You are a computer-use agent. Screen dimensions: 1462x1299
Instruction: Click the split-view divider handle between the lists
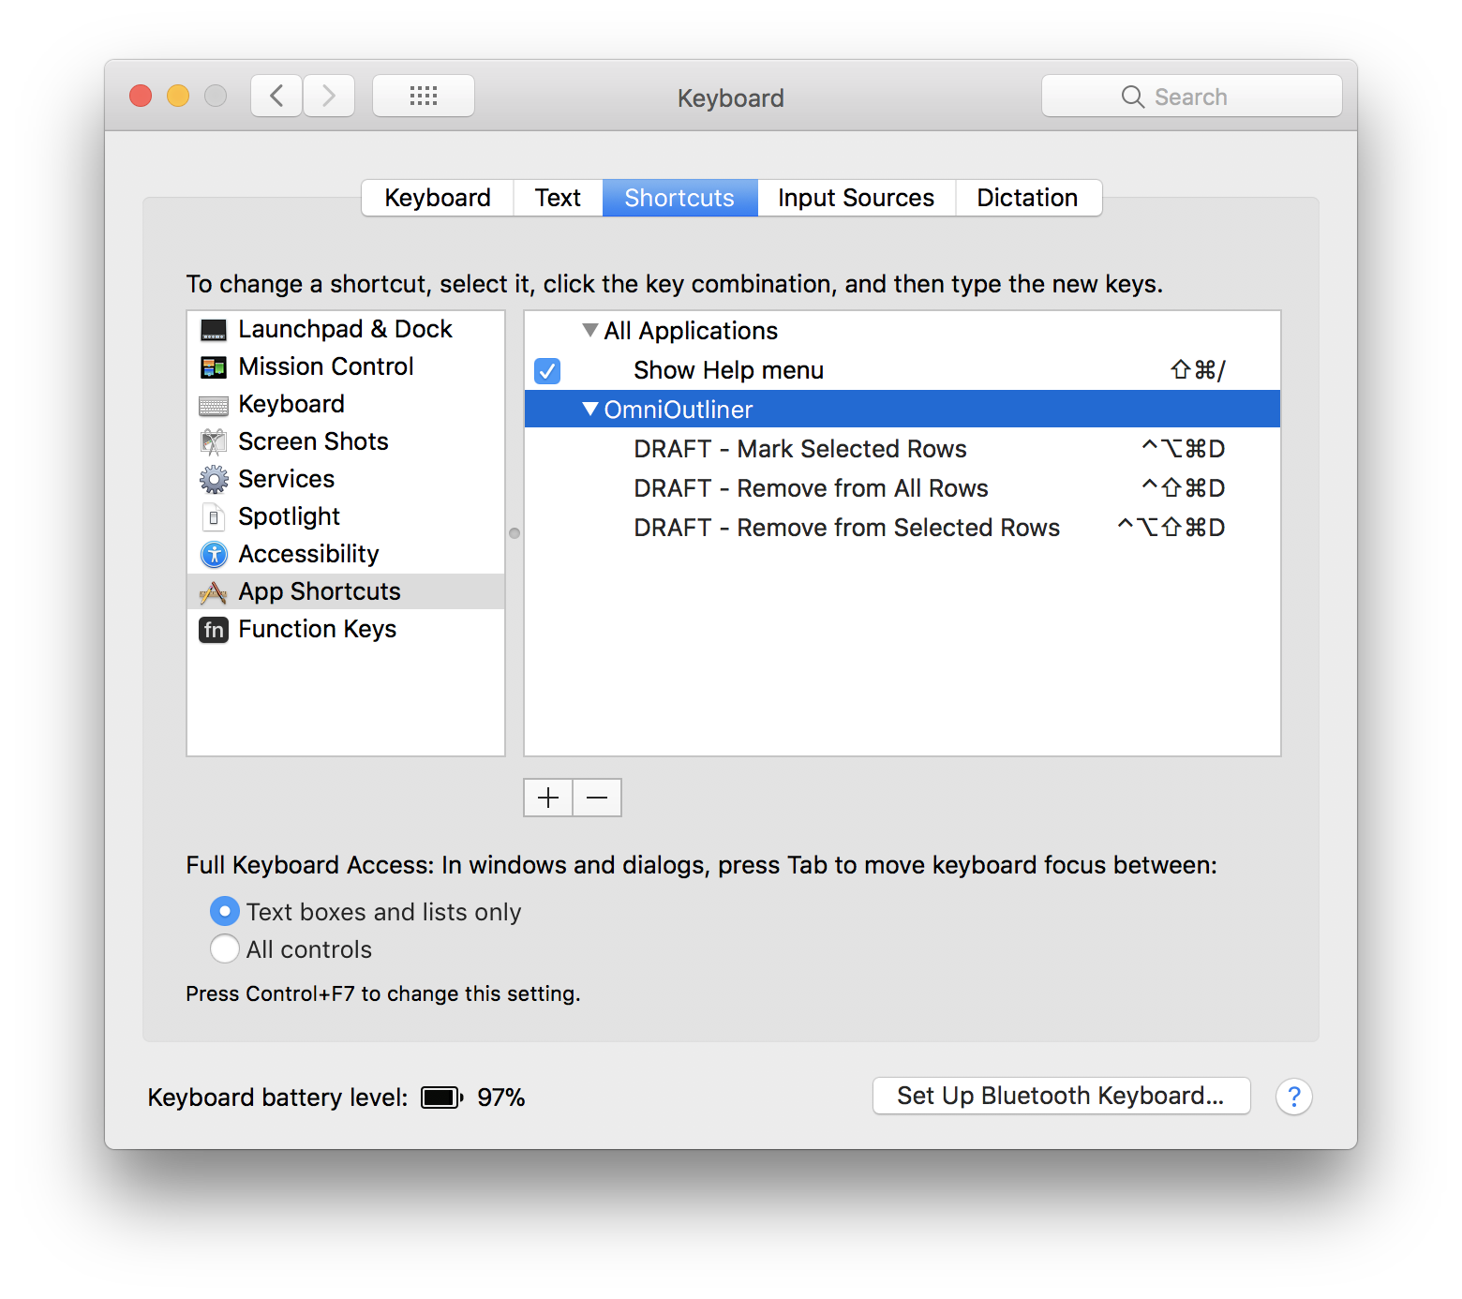click(515, 533)
